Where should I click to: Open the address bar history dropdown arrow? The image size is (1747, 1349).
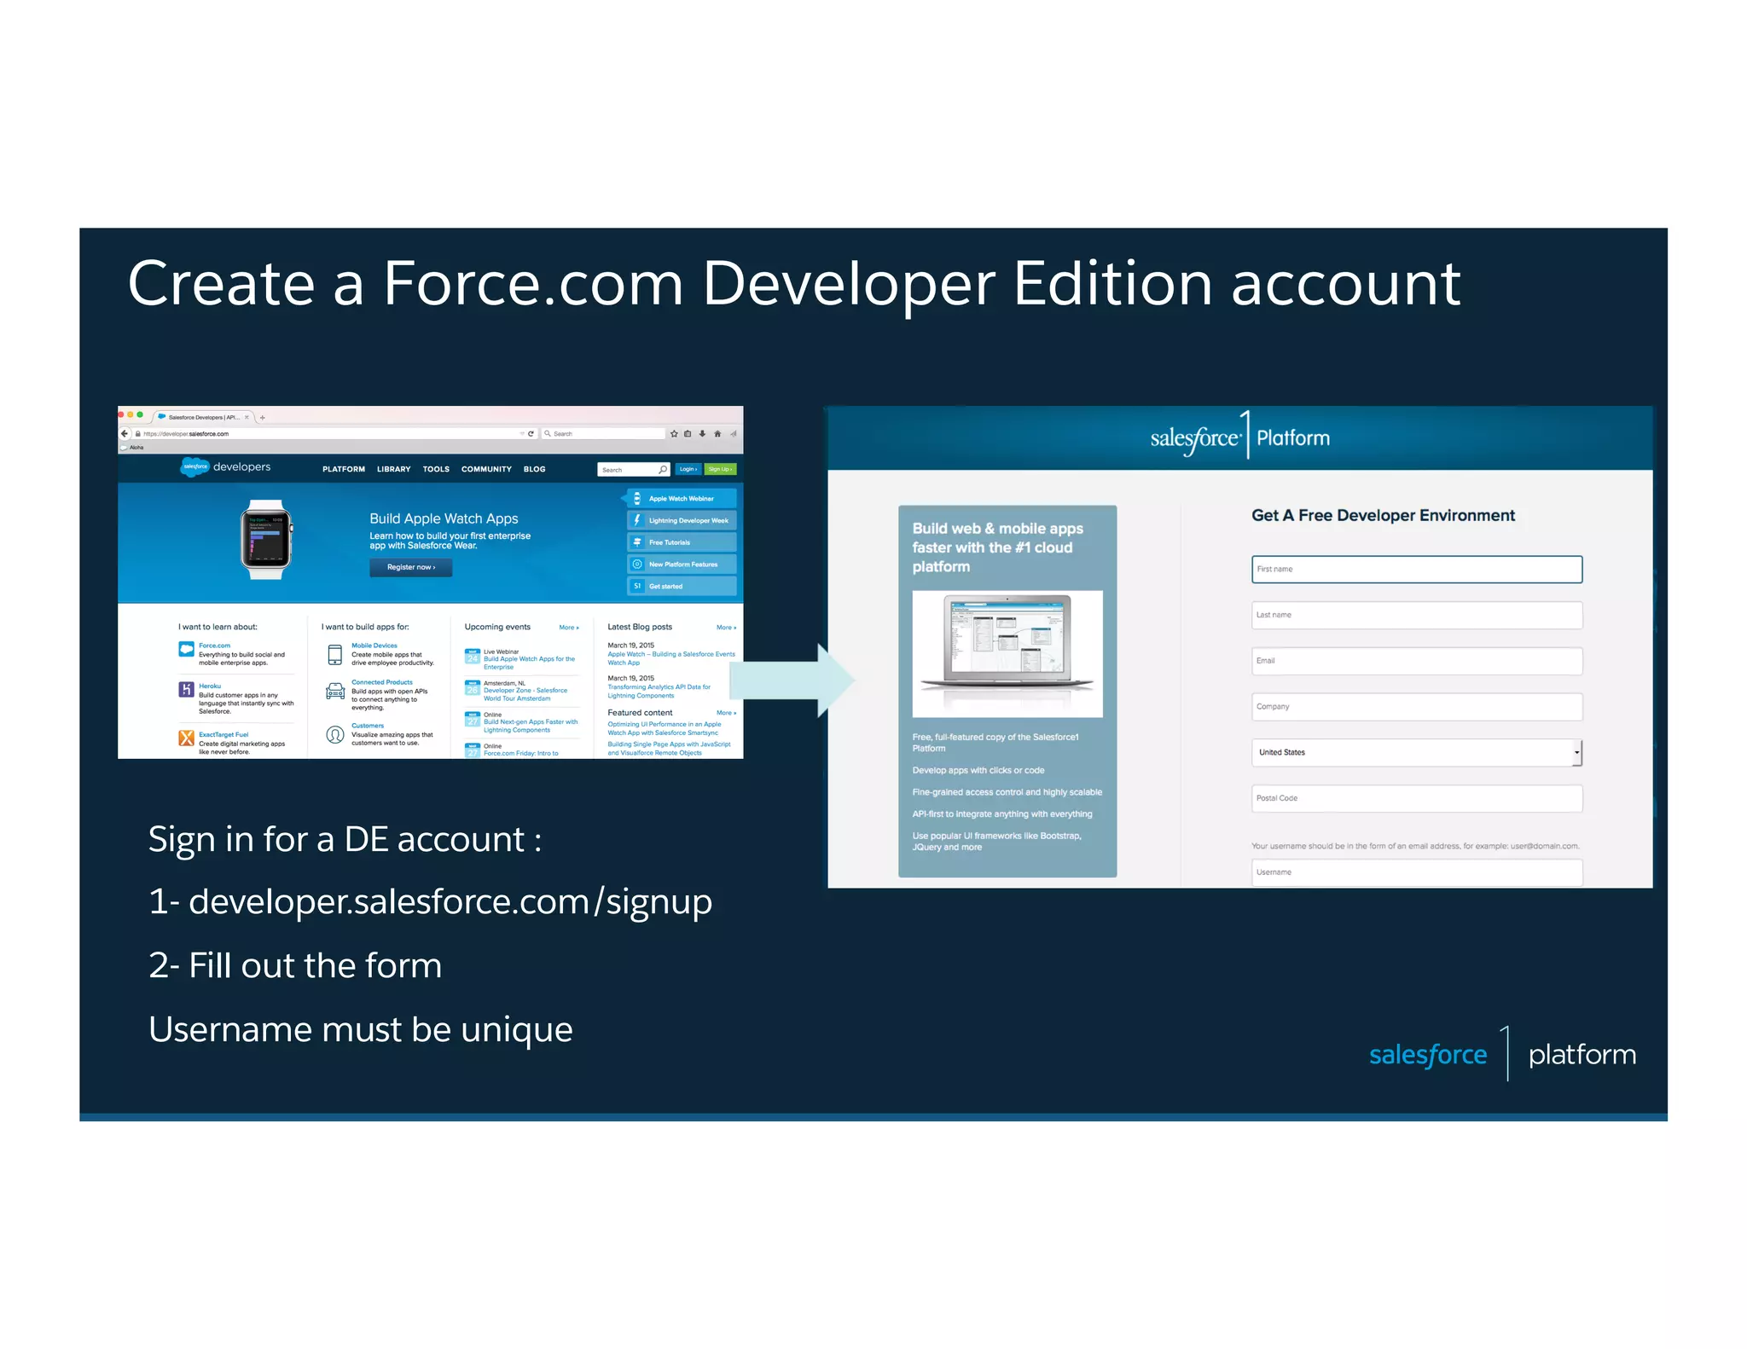coord(522,433)
